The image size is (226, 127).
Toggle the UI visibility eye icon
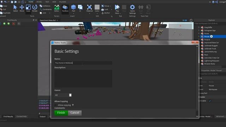coord(185,20)
